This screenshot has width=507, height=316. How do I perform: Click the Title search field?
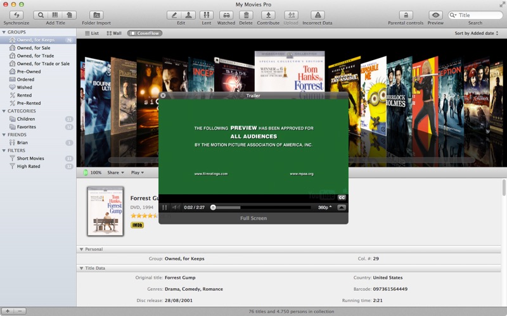click(x=475, y=15)
